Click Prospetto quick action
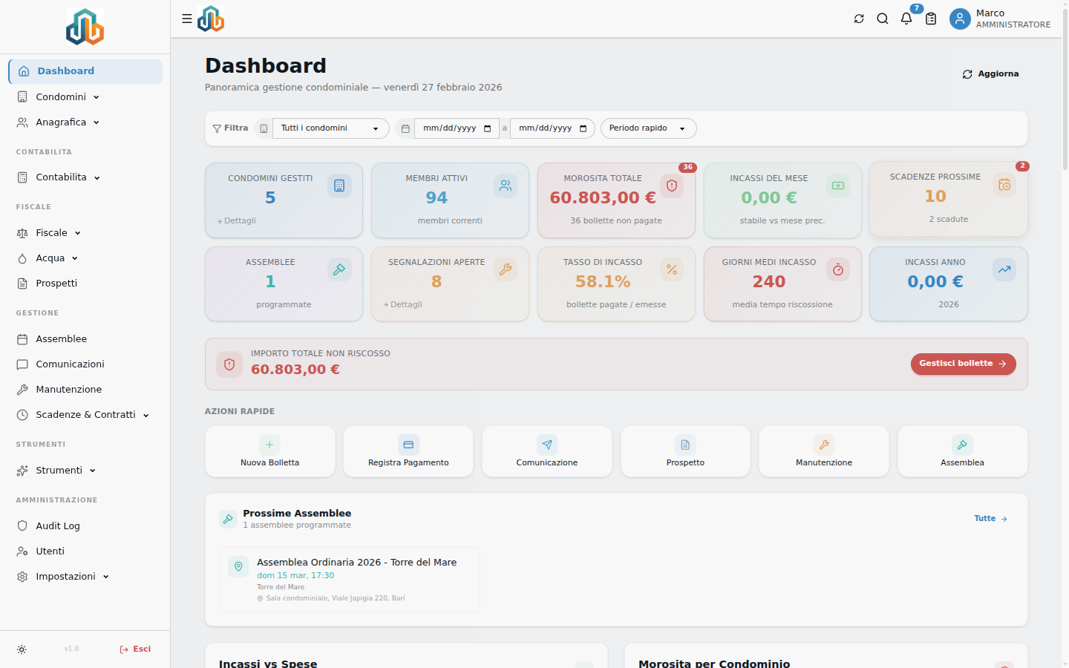Viewport: 1069px width, 668px height. click(685, 451)
